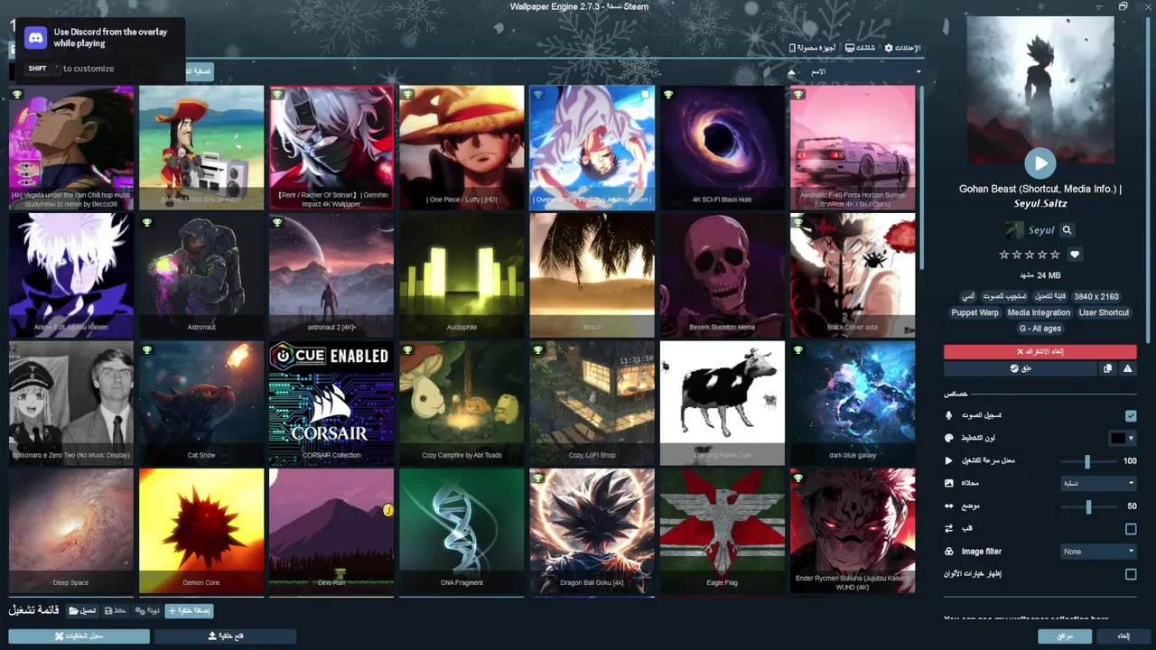Enable the flip checkbox
1156x650 pixels.
tap(1130, 529)
